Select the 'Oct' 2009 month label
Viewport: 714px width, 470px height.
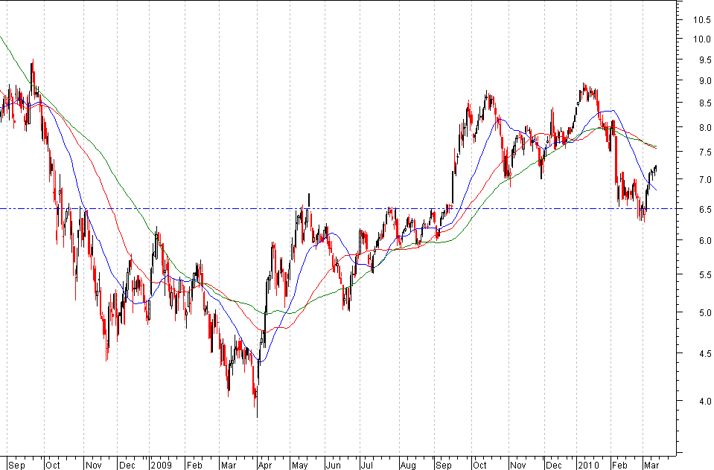pos(480,465)
